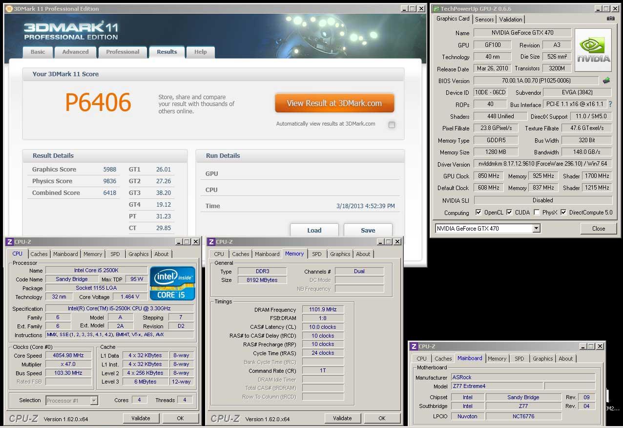Open Graphics tab in CPU-Z Memory window

[340, 254]
